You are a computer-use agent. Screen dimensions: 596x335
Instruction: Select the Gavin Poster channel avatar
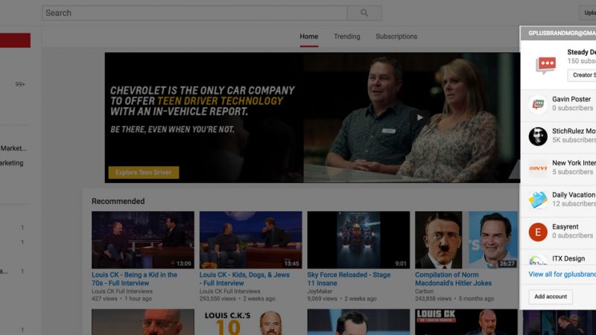(x=538, y=103)
